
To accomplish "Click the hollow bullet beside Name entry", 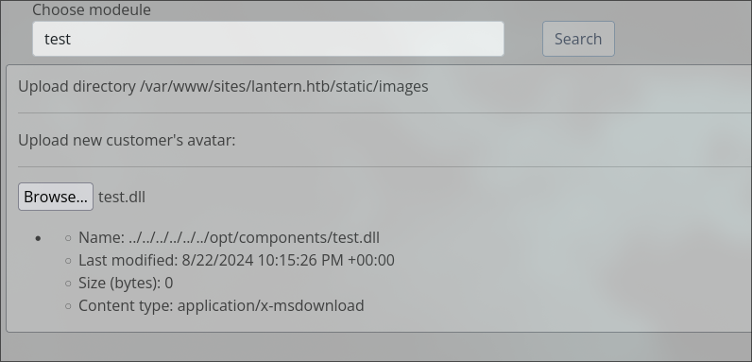I will 68,238.
